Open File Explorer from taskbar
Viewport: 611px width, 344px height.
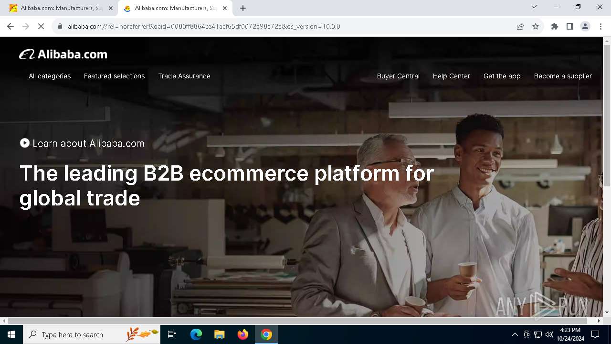(x=219, y=334)
